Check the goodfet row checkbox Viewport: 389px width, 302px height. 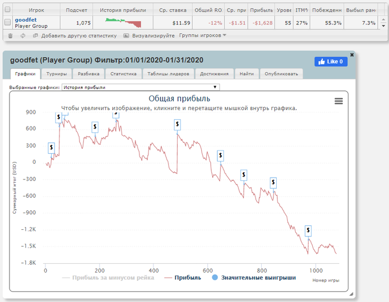click(7, 22)
